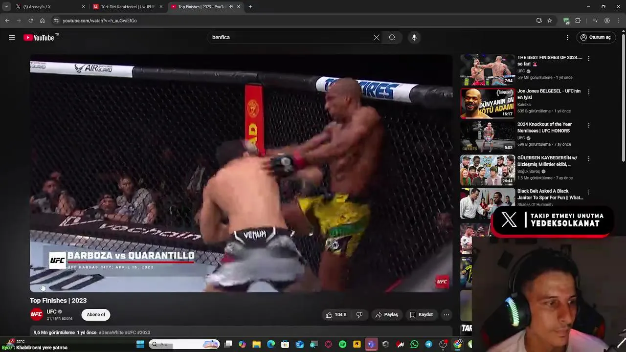Screen dimensions: 626x352
Task: Open YouTube settings three-dot menu
Action: [x=567, y=37]
